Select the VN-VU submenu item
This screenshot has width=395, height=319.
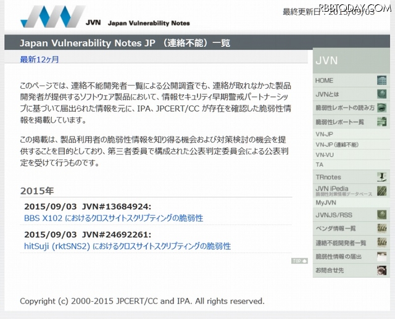[351, 155]
